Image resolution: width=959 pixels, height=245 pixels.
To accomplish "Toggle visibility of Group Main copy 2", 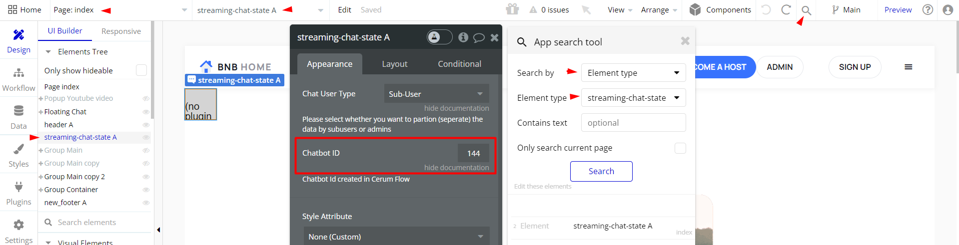I will click(146, 177).
